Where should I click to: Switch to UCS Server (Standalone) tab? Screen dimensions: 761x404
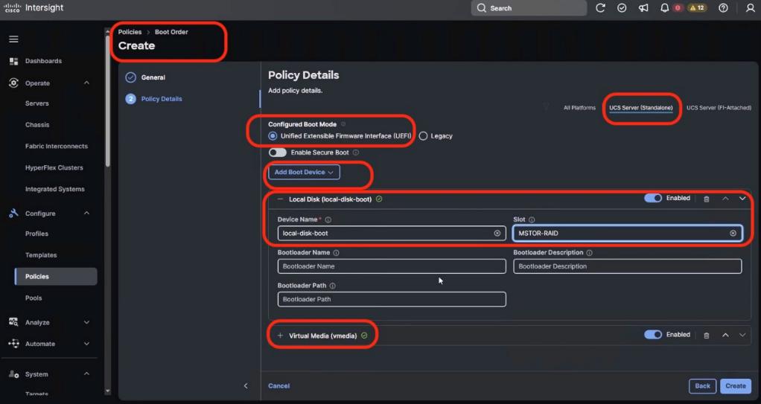point(640,108)
